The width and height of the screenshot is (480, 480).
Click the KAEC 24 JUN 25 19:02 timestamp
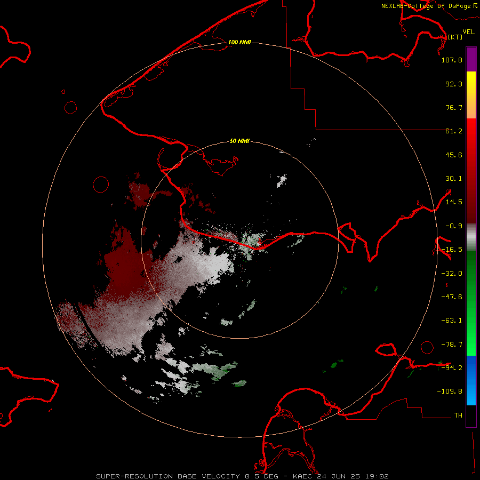click(x=340, y=476)
